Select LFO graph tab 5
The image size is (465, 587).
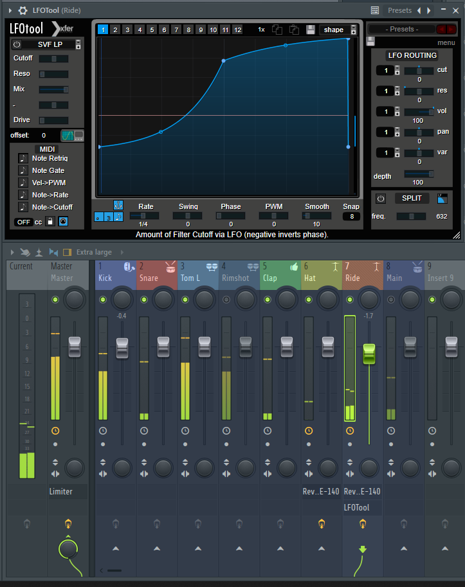coord(152,30)
